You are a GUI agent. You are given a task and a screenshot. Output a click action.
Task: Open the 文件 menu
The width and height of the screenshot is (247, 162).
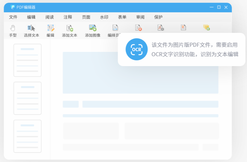tap(13, 17)
